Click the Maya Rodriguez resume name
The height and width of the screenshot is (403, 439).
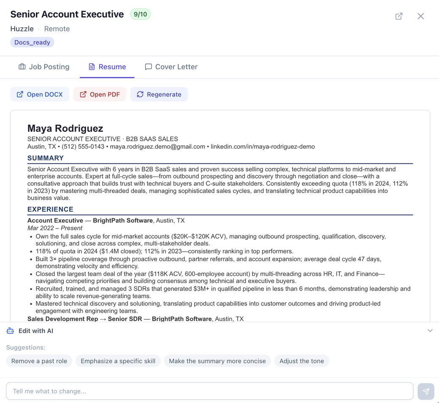65,128
